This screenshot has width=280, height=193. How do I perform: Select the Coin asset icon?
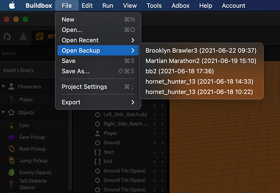tap(11, 125)
